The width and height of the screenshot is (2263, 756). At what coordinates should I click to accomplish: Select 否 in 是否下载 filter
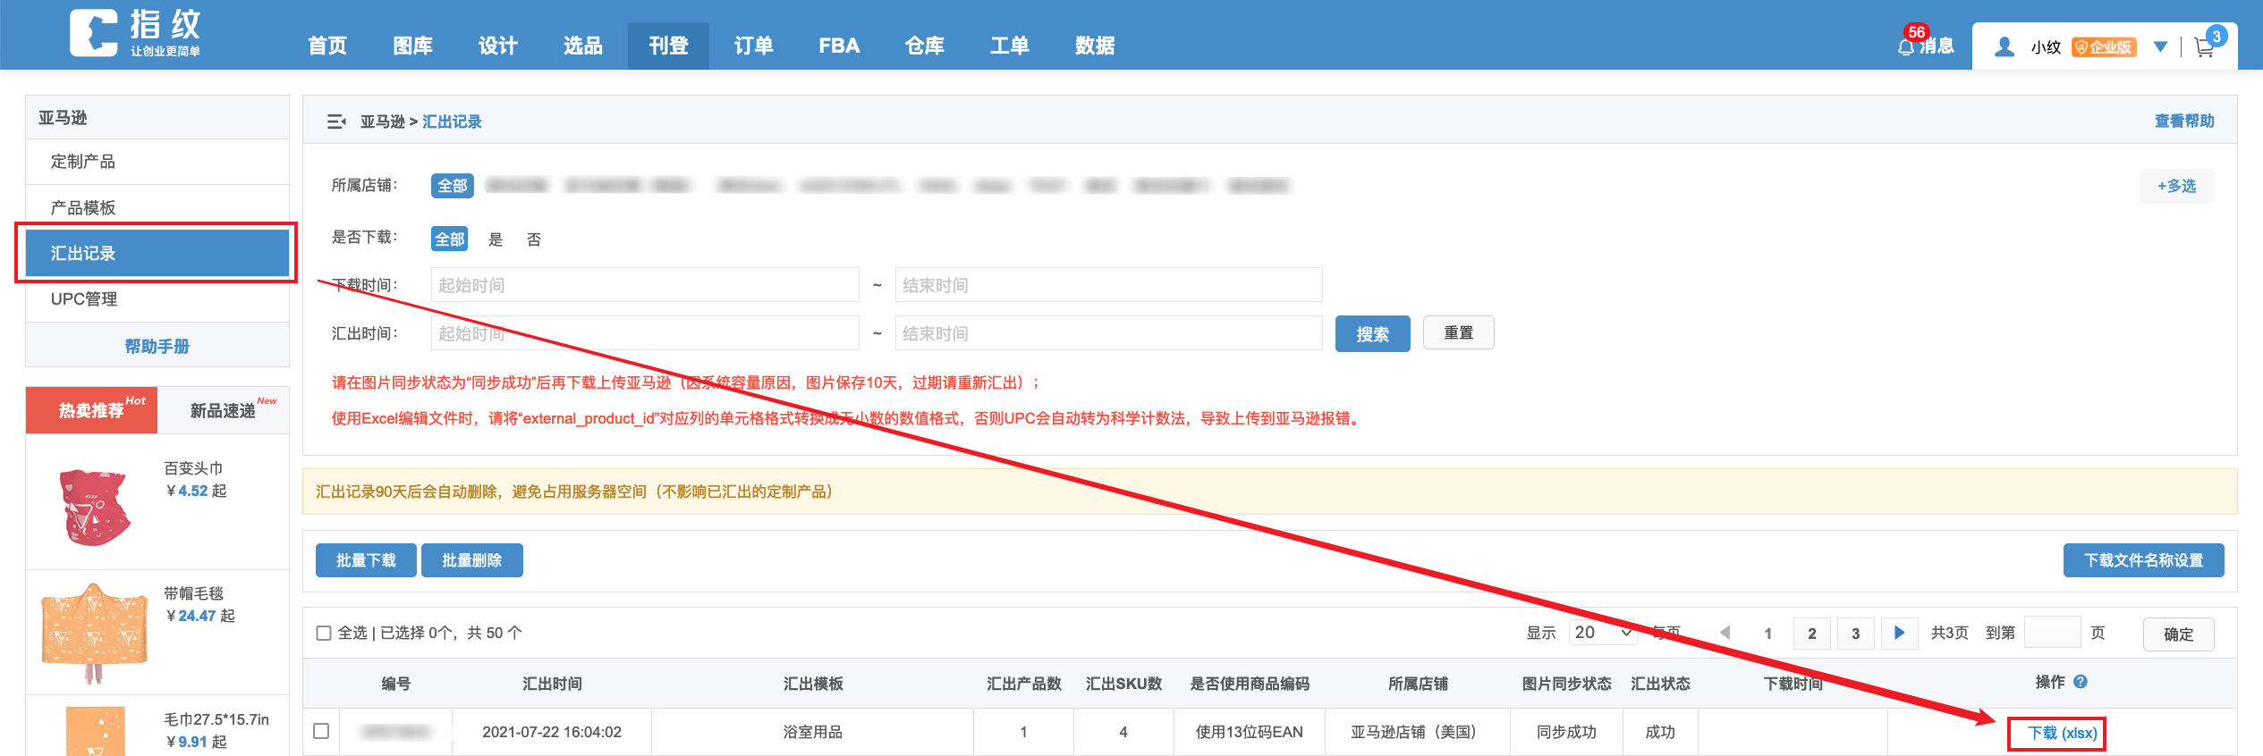pos(534,239)
